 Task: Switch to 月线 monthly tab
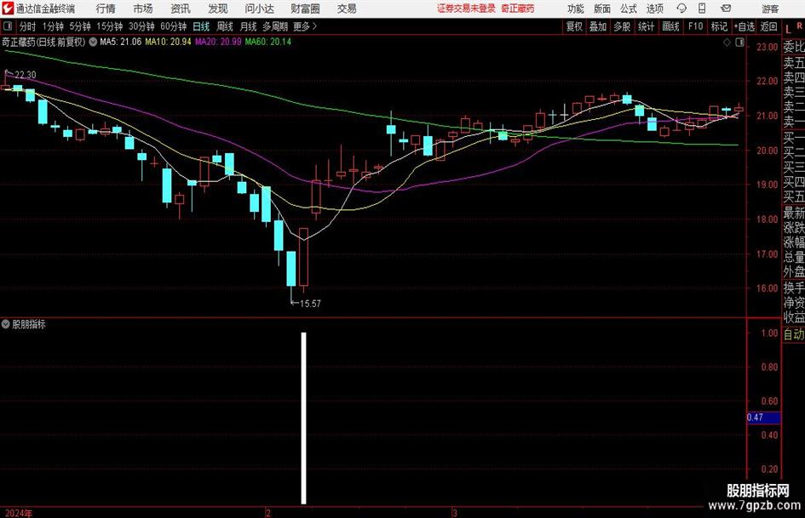[249, 26]
